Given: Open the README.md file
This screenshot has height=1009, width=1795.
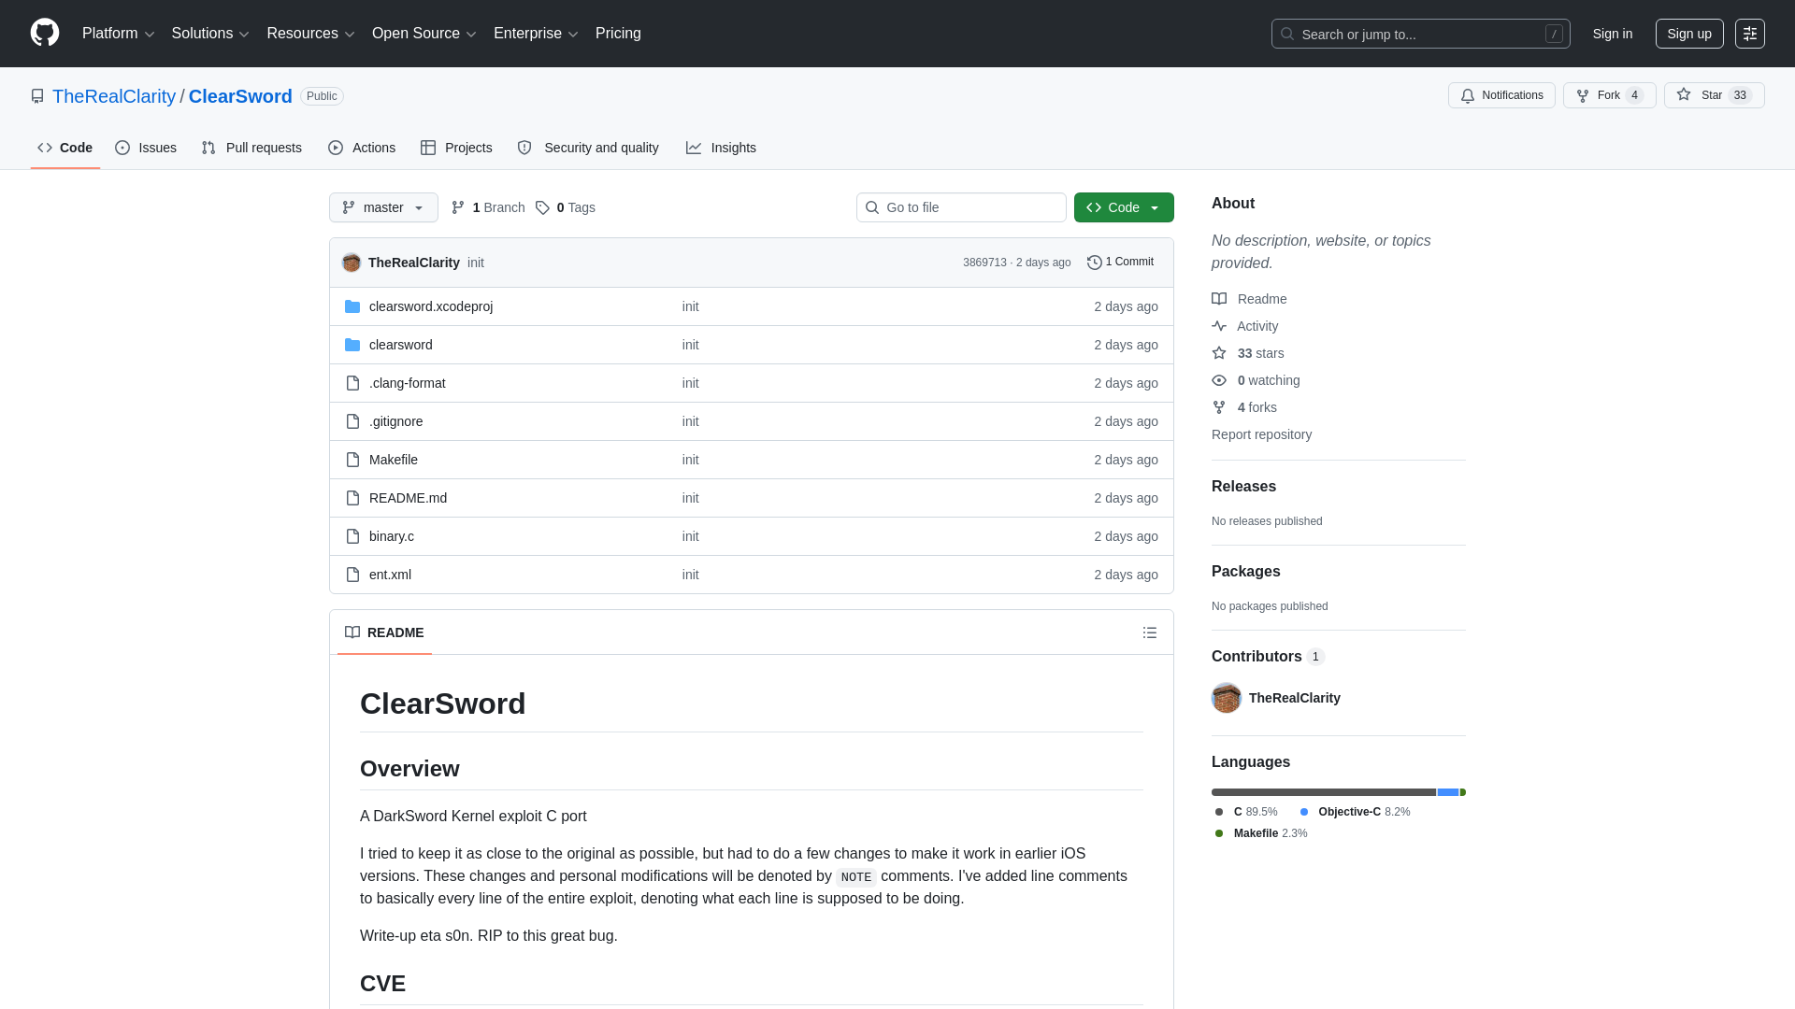Looking at the screenshot, I should pos(409,498).
